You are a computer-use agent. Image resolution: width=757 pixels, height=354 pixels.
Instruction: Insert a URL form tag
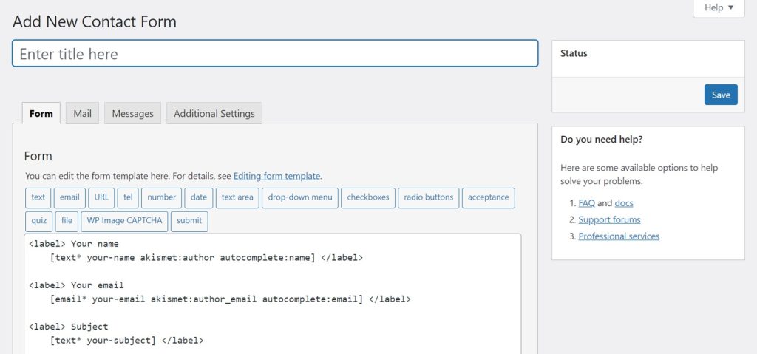click(101, 197)
